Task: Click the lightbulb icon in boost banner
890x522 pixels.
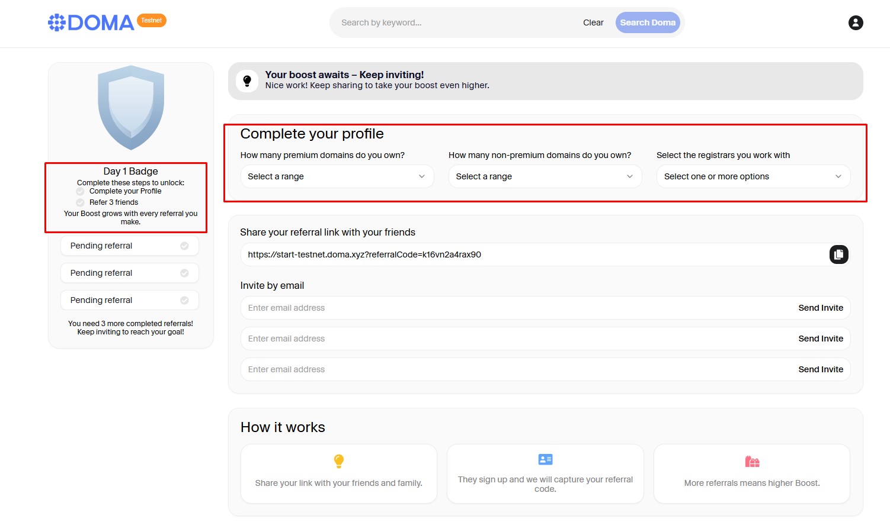Action: (x=247, y=80)
